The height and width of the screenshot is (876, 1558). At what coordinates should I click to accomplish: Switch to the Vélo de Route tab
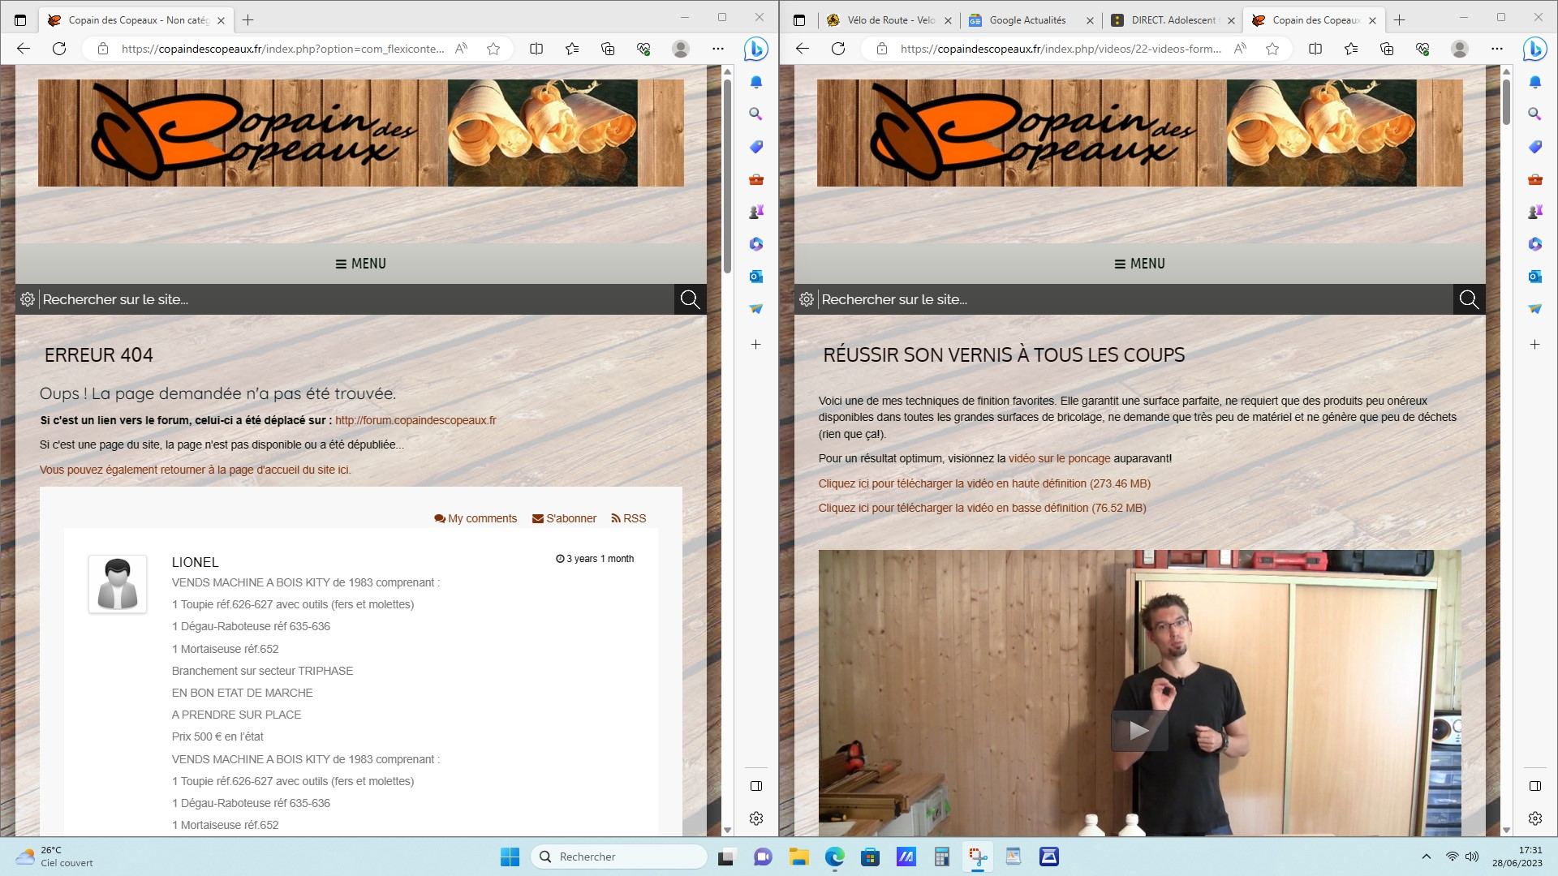pos(889,20)
